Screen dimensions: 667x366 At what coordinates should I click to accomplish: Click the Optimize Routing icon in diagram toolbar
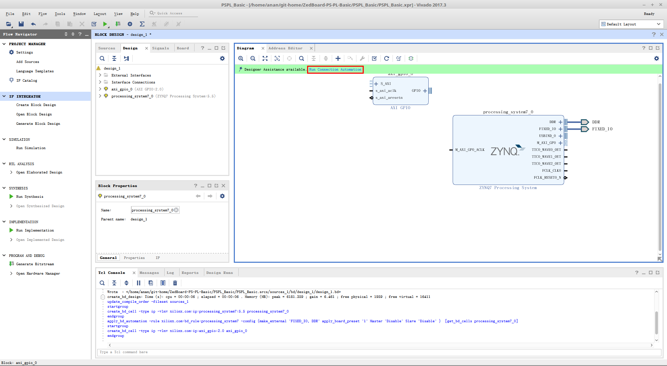(x=399, y=58)
